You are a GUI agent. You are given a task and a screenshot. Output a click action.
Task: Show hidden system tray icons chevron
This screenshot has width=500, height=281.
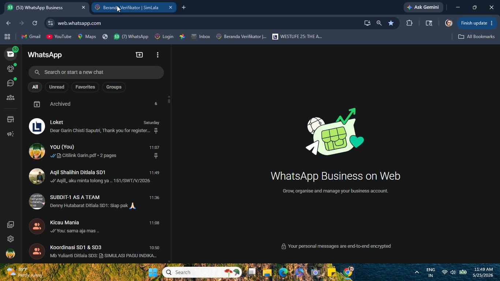point(417,272)
